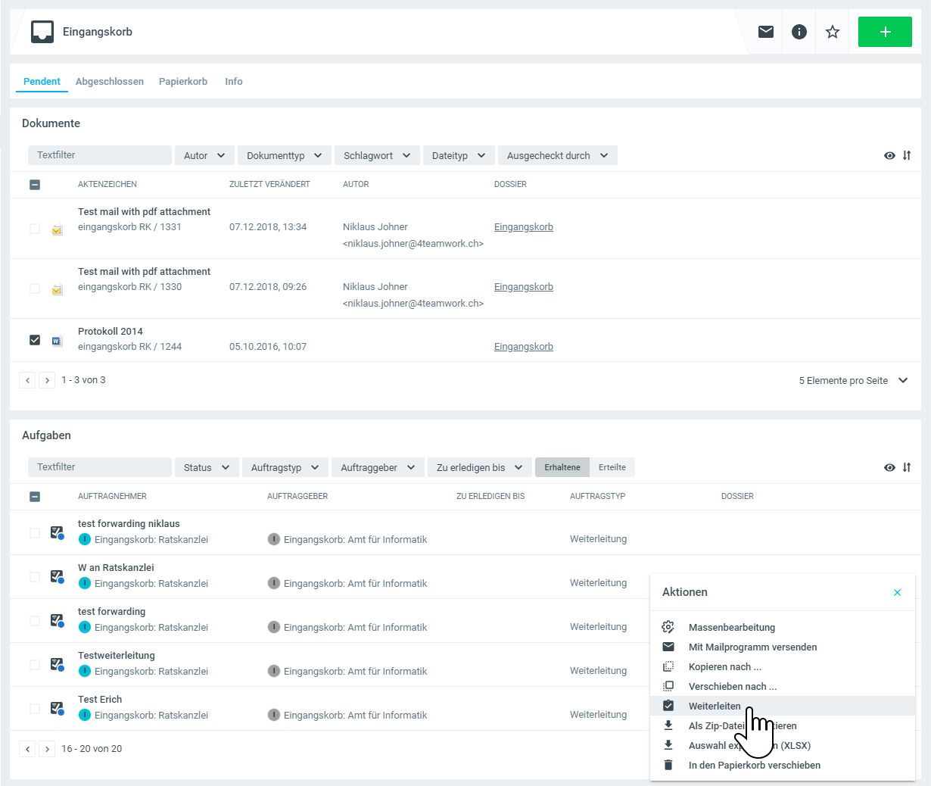
Task: Select Weiterleiten in the Aktionen menu
Action: point(715,706)
